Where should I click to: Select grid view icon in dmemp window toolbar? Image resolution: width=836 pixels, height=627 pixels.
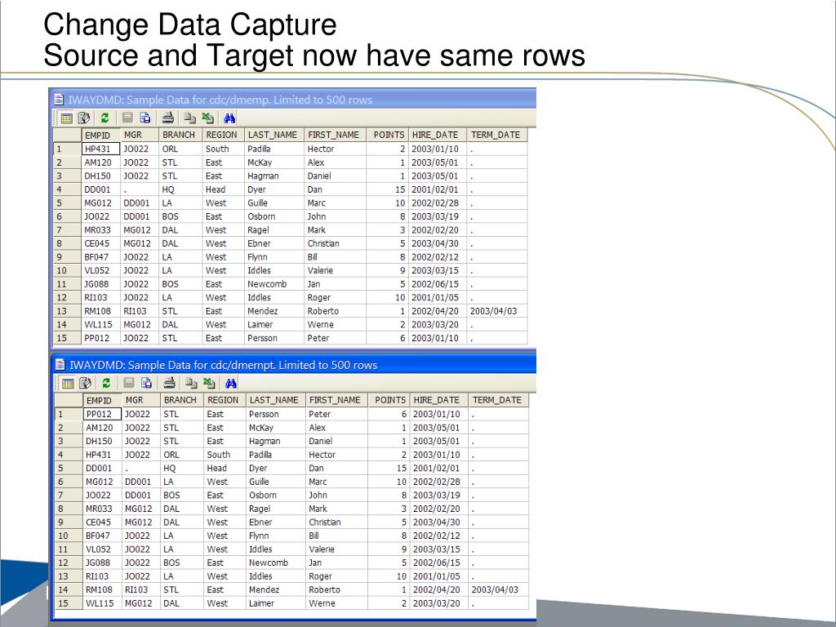tap(67, 118)
